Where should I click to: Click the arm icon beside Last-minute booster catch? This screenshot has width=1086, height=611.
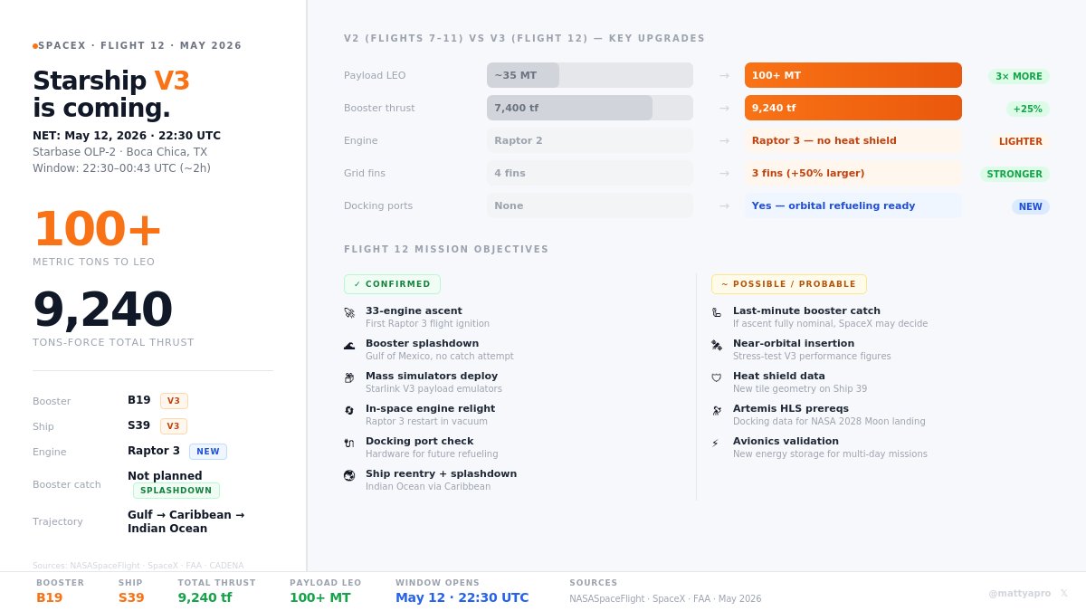pos(717,312)
